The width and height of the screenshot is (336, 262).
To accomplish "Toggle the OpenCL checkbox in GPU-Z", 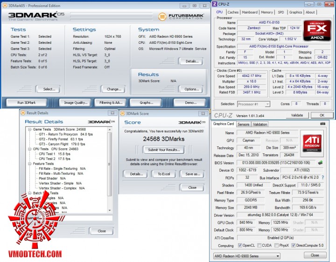I will (x=240, y=245).
